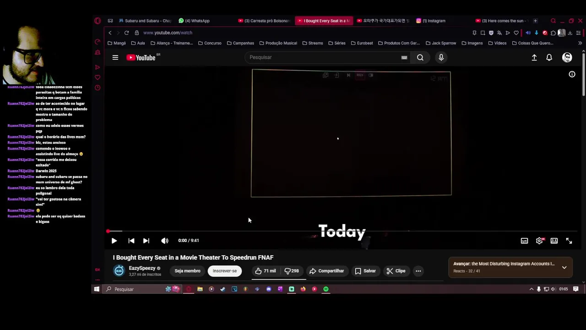The height and width of the screenshot is (330, 586).
Task: Open Opera sidebar history clock icon
Action: point(98,88)
